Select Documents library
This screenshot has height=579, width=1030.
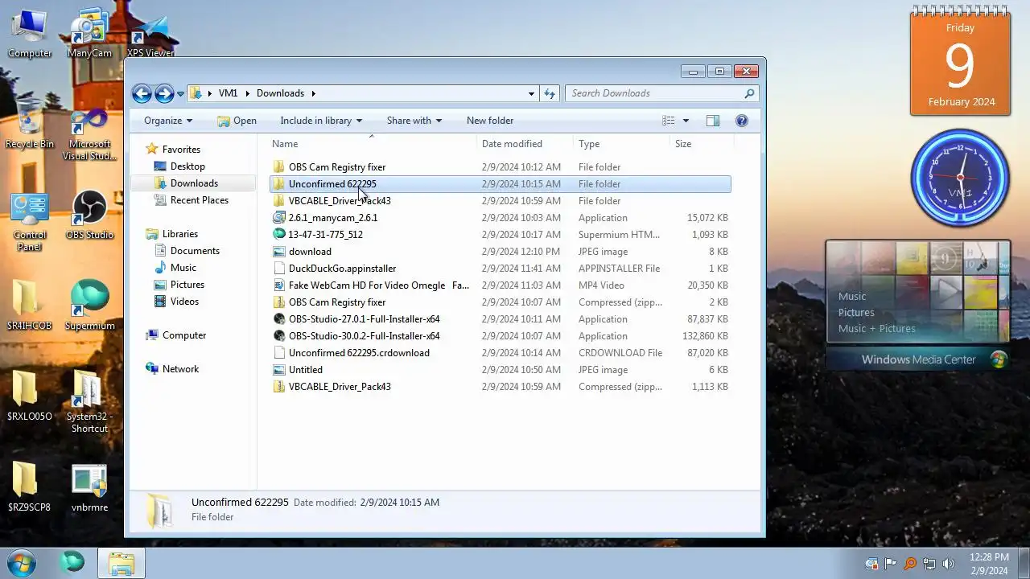(x=195, y=251)
